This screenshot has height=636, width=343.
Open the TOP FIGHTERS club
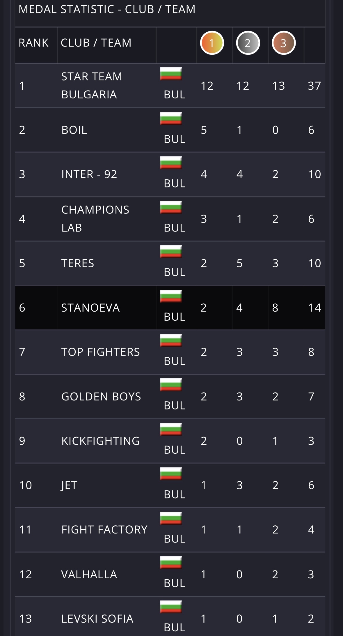(x=100, y=352)
